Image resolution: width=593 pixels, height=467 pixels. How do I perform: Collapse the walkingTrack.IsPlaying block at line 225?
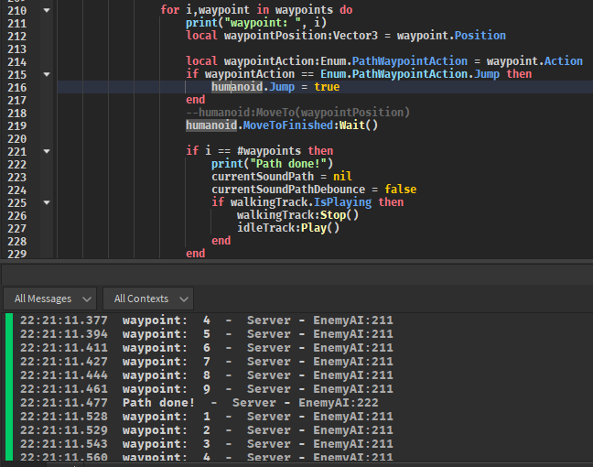47,202
